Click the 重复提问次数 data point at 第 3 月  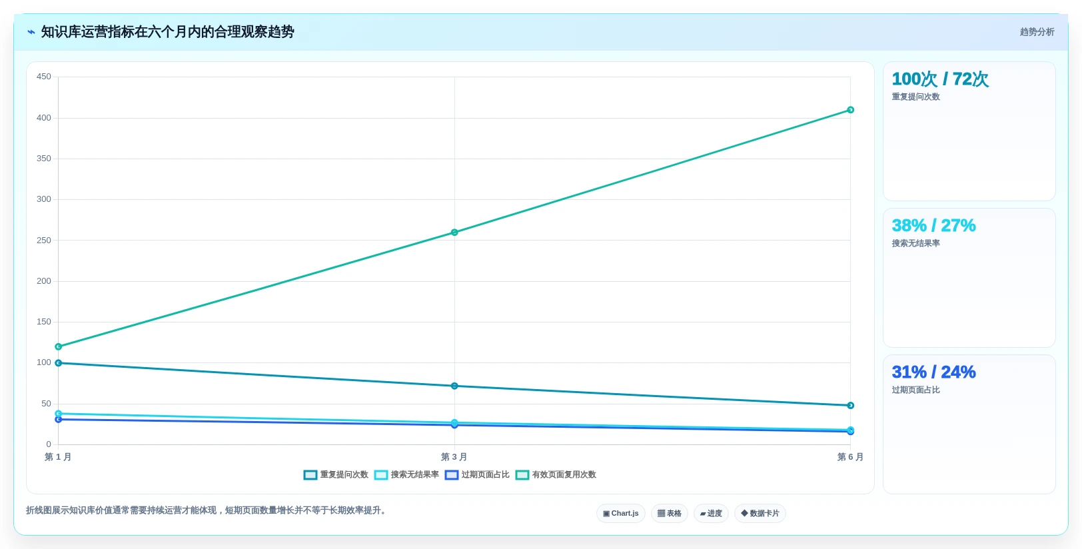point(454,386)
